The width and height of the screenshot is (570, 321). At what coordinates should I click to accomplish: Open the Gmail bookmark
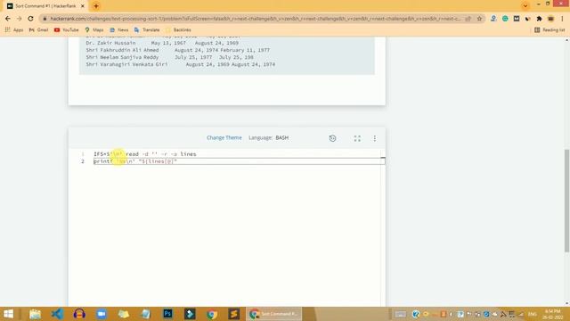38,29
